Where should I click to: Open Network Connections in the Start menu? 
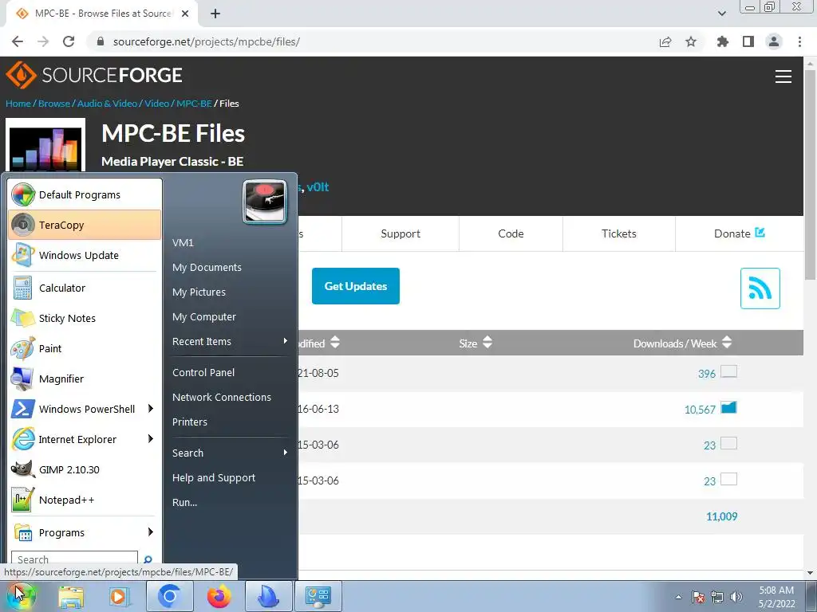pyautogui.click(x=222, y=397)
